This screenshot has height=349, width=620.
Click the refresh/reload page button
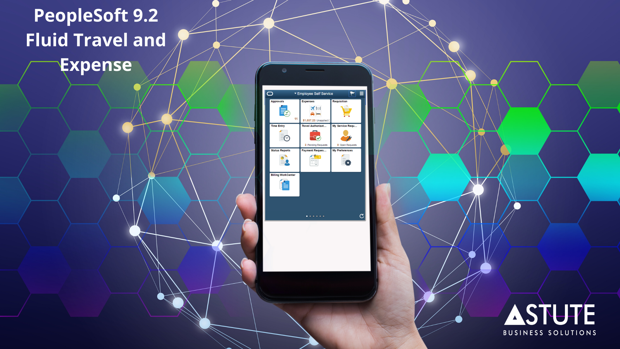pyautogui.click(x=361, y=216)
